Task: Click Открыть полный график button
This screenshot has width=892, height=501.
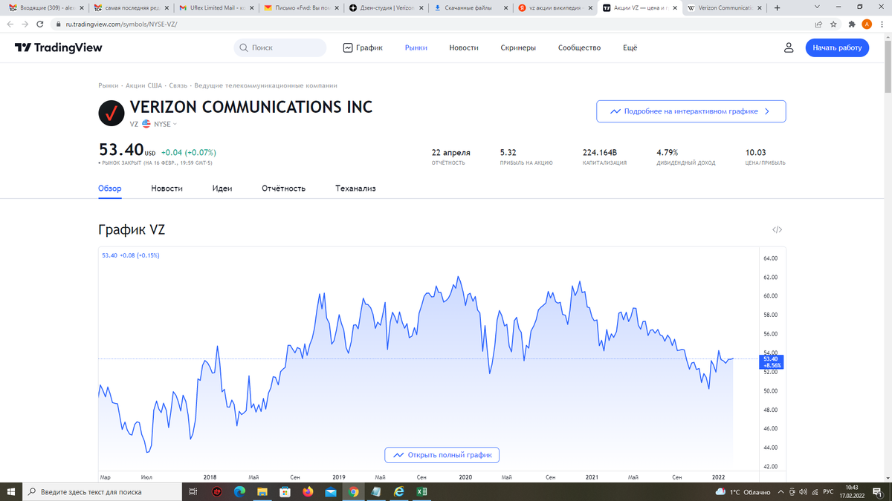Action: (x=442, y=455)
